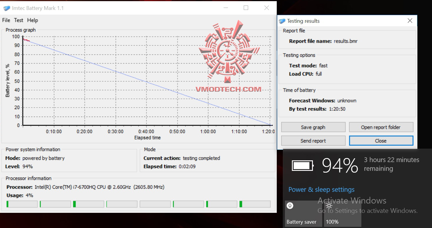Open the Test menu

coord(18,20)
